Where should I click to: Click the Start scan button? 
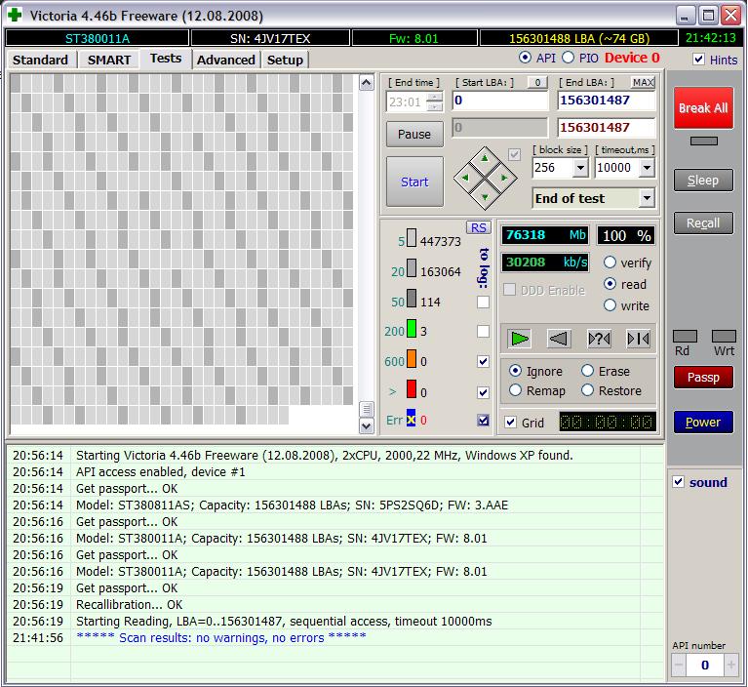[x=414, y=182]
